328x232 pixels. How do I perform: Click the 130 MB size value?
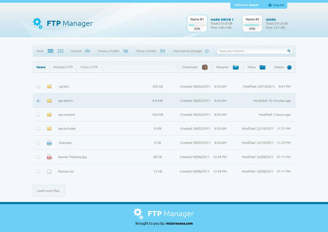157,115
